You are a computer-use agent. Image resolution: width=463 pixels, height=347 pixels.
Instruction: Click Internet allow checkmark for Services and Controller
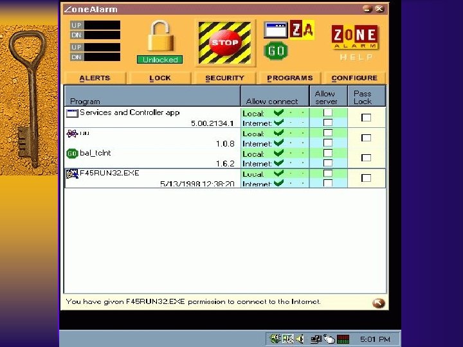[x=278, y=123]
